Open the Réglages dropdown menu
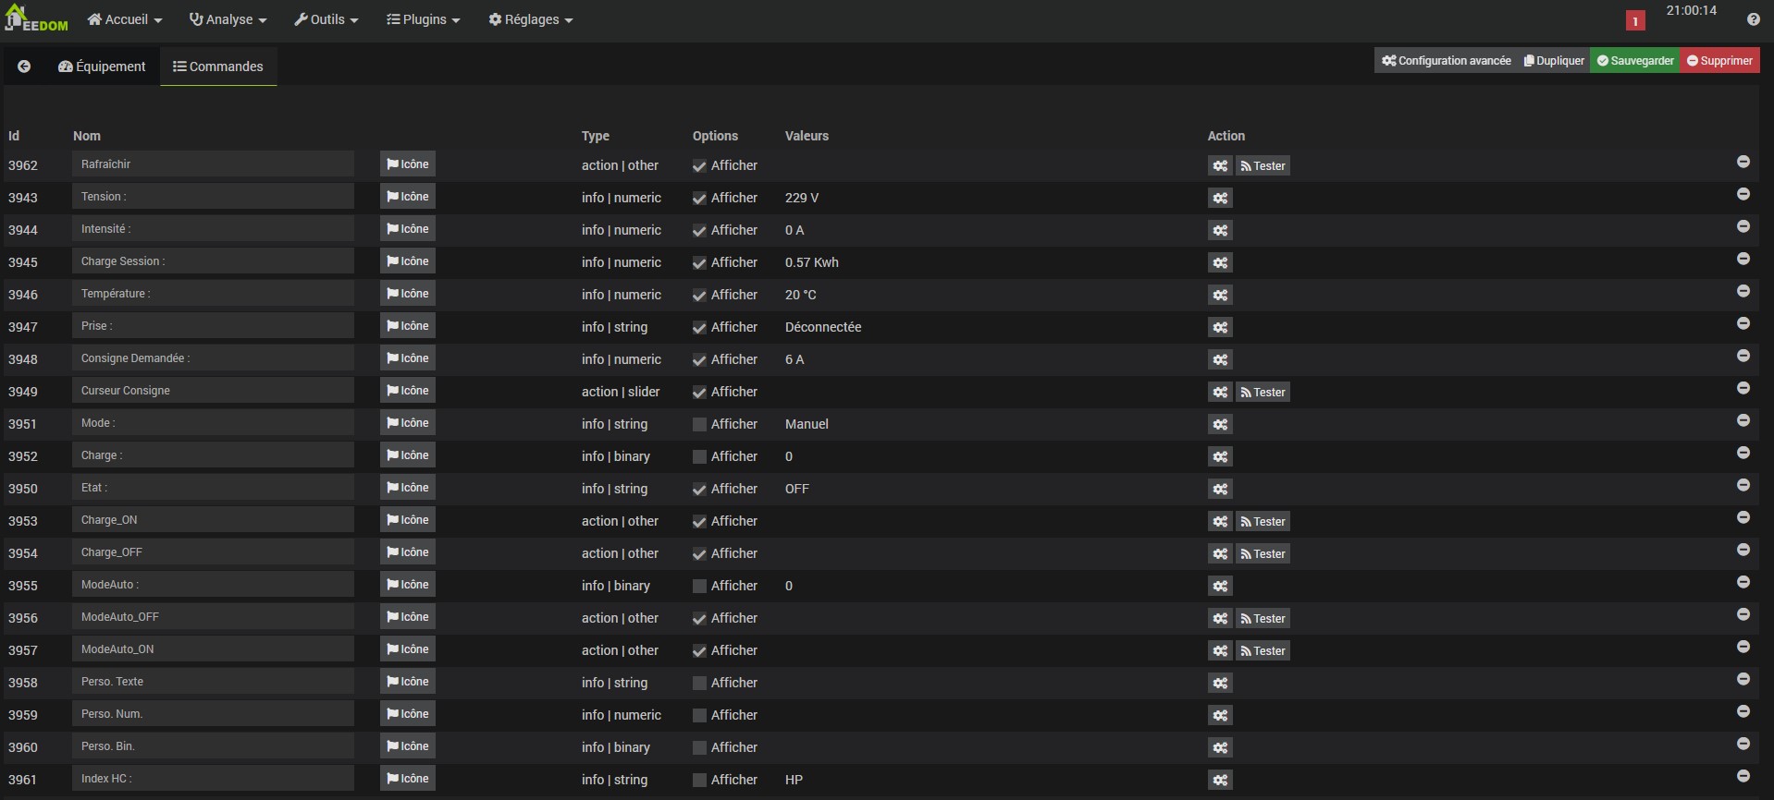Viewport: 1774px width, 800px height. point(531,19)
